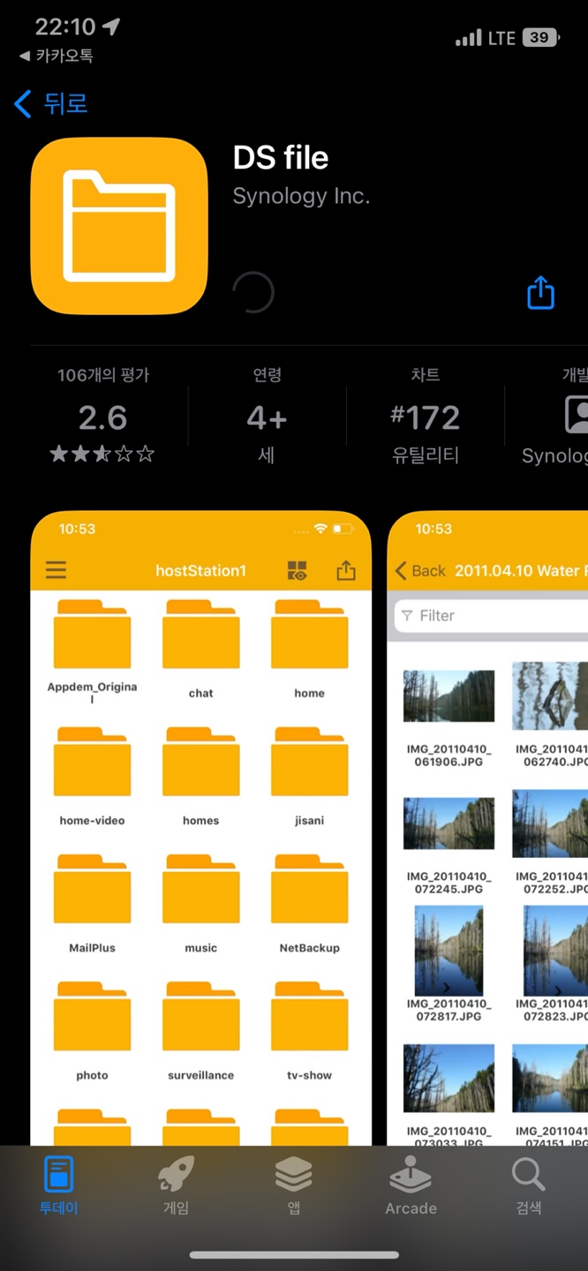
Task: Tap the 연령 4+ age rating
Action: [x=267, y=416]
